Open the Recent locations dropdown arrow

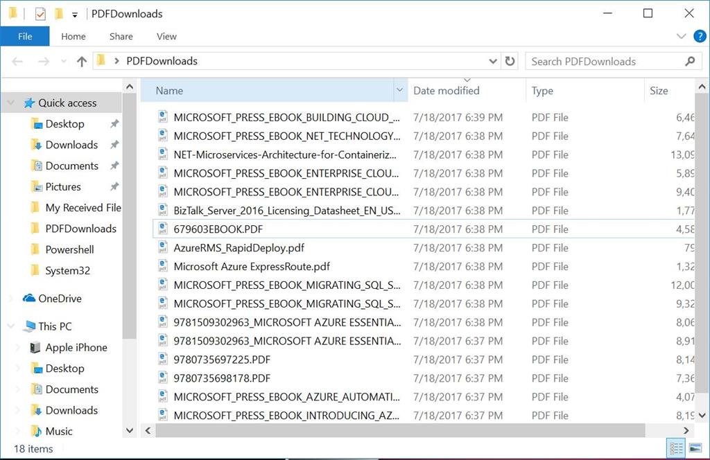63,61
